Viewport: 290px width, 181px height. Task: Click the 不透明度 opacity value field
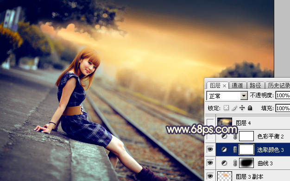(283, 95)
